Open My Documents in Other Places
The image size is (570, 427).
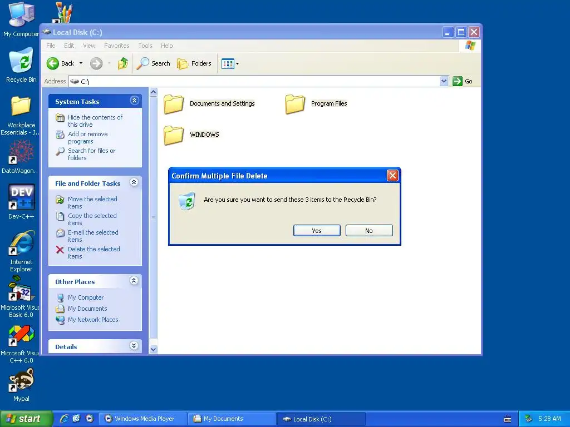(x=87, y=309)
